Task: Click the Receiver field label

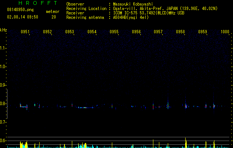Action: tap(75, 13)
